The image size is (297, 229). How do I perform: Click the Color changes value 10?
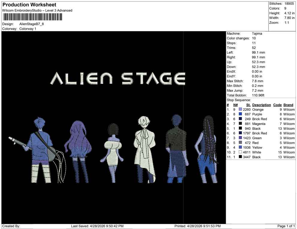[x=254, y=38]
